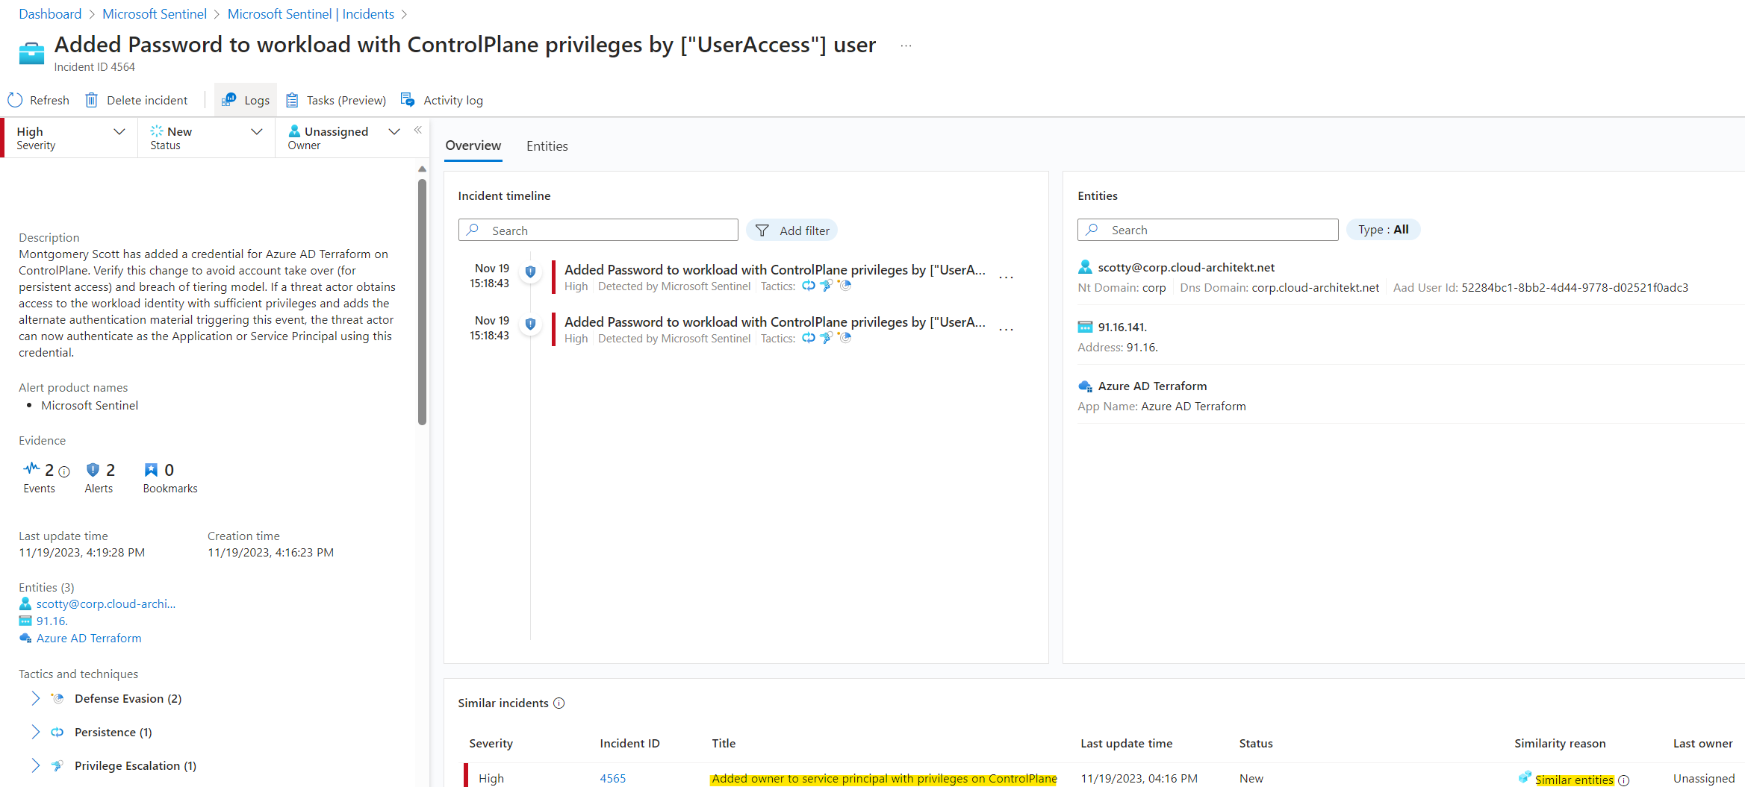
Task: Open the Activity log
Action: (x=442, y=100)
